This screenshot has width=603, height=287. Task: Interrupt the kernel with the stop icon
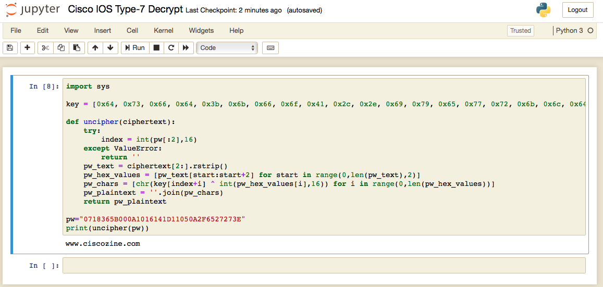[x=156, y=47]
